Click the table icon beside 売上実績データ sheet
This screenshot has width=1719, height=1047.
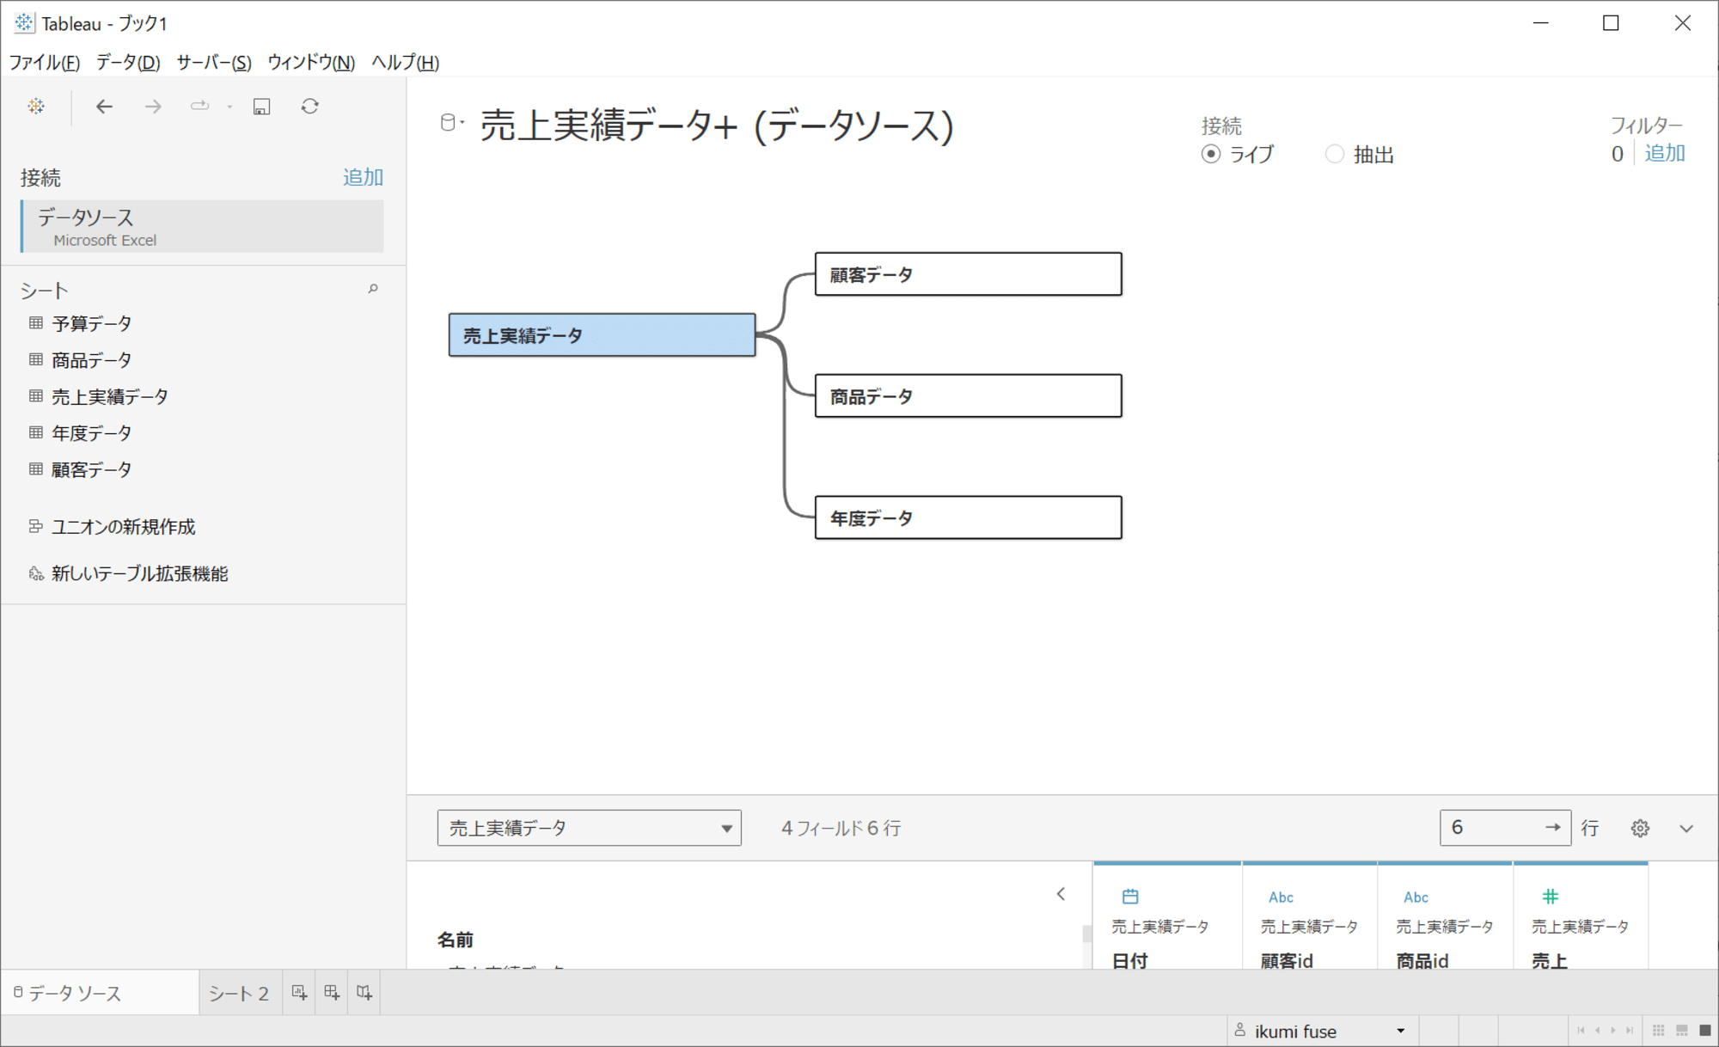(36, 396)
